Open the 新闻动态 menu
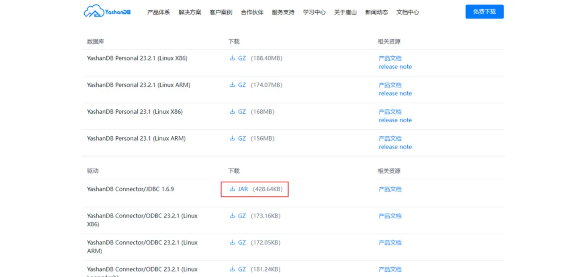Image resolution: width=577 pixels, height=277 pixels. click(376, 12)
